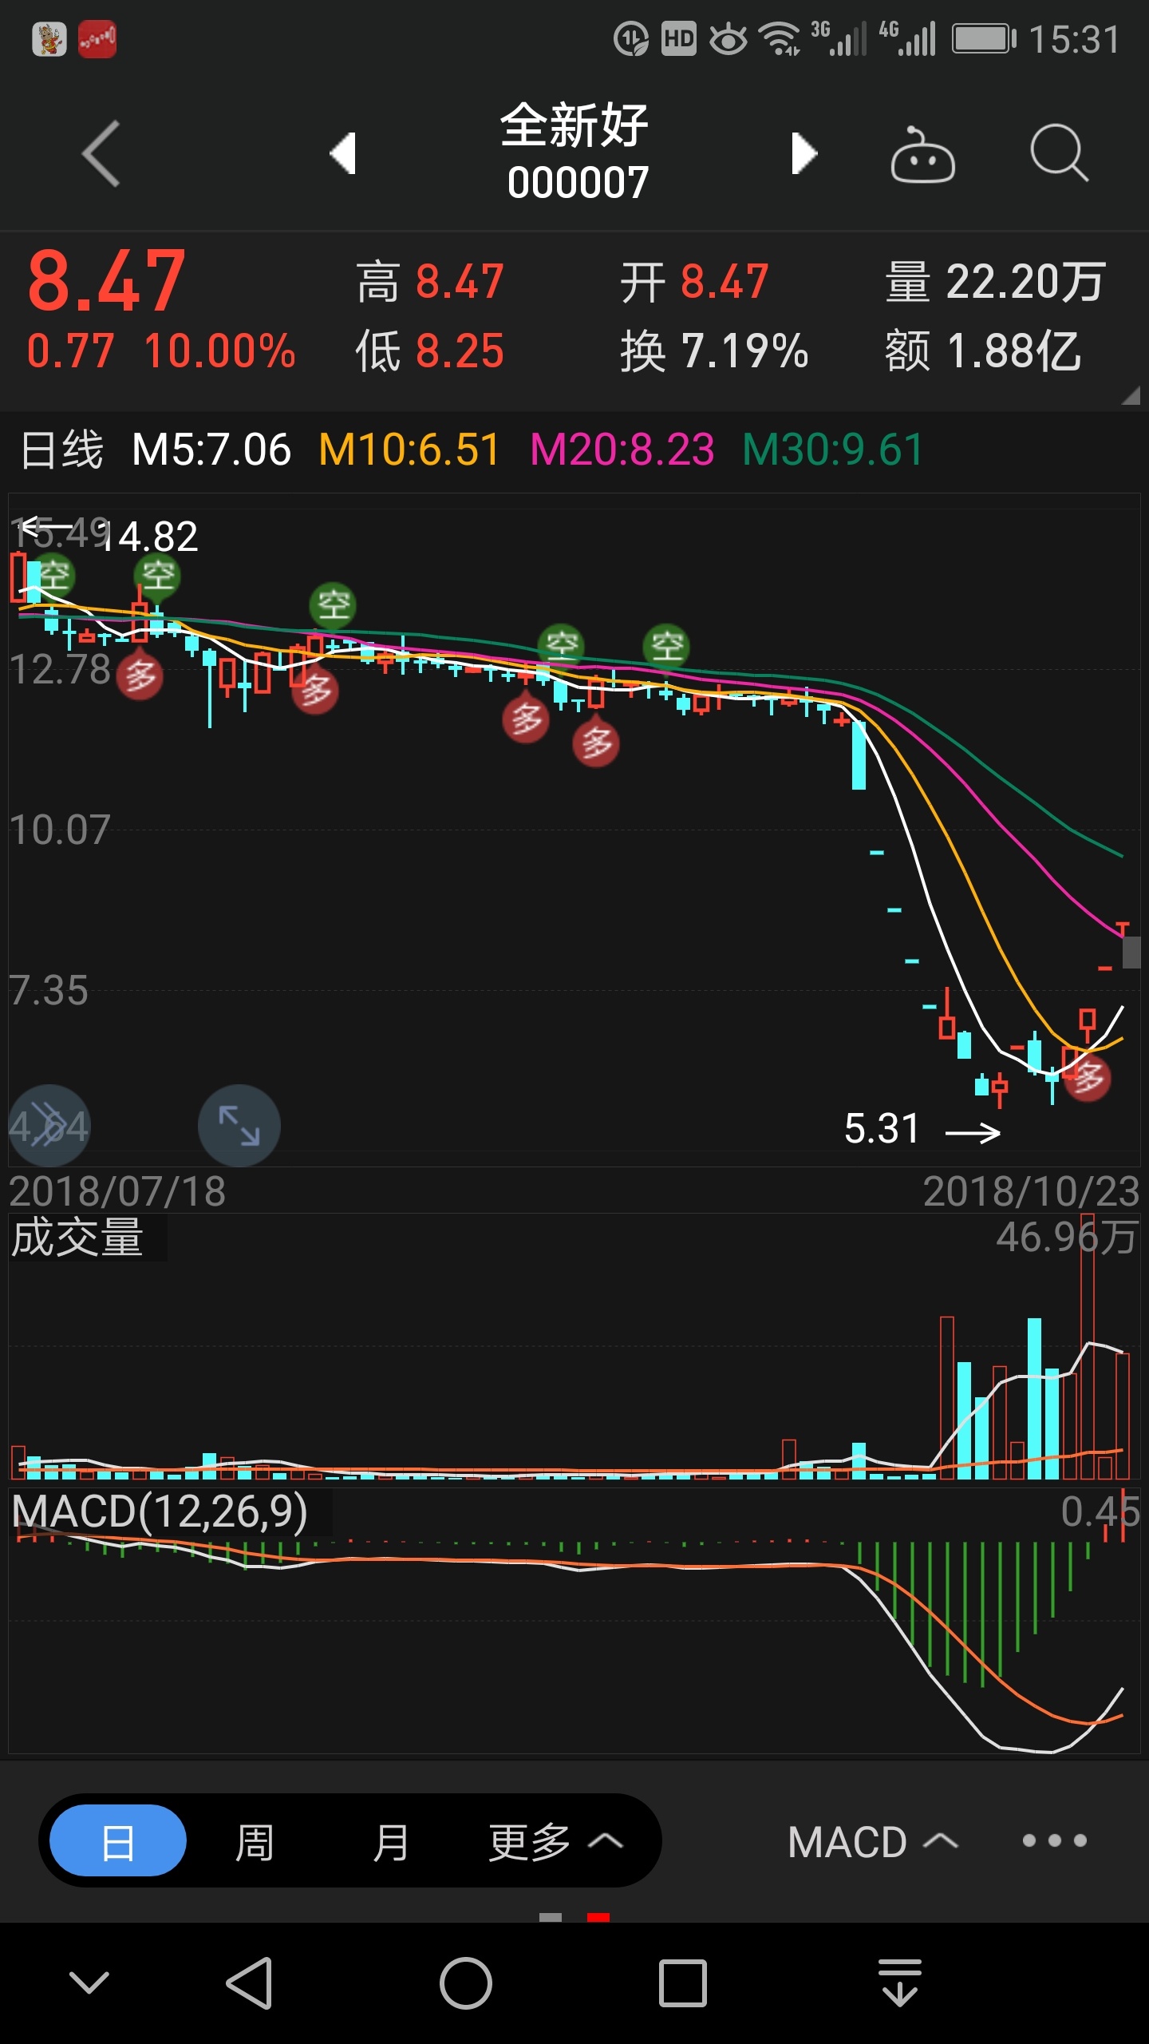Tap the 14.82 high price label
Image resolution: width=1149 pixels, height=2044 pixels.
click(150, 537)
